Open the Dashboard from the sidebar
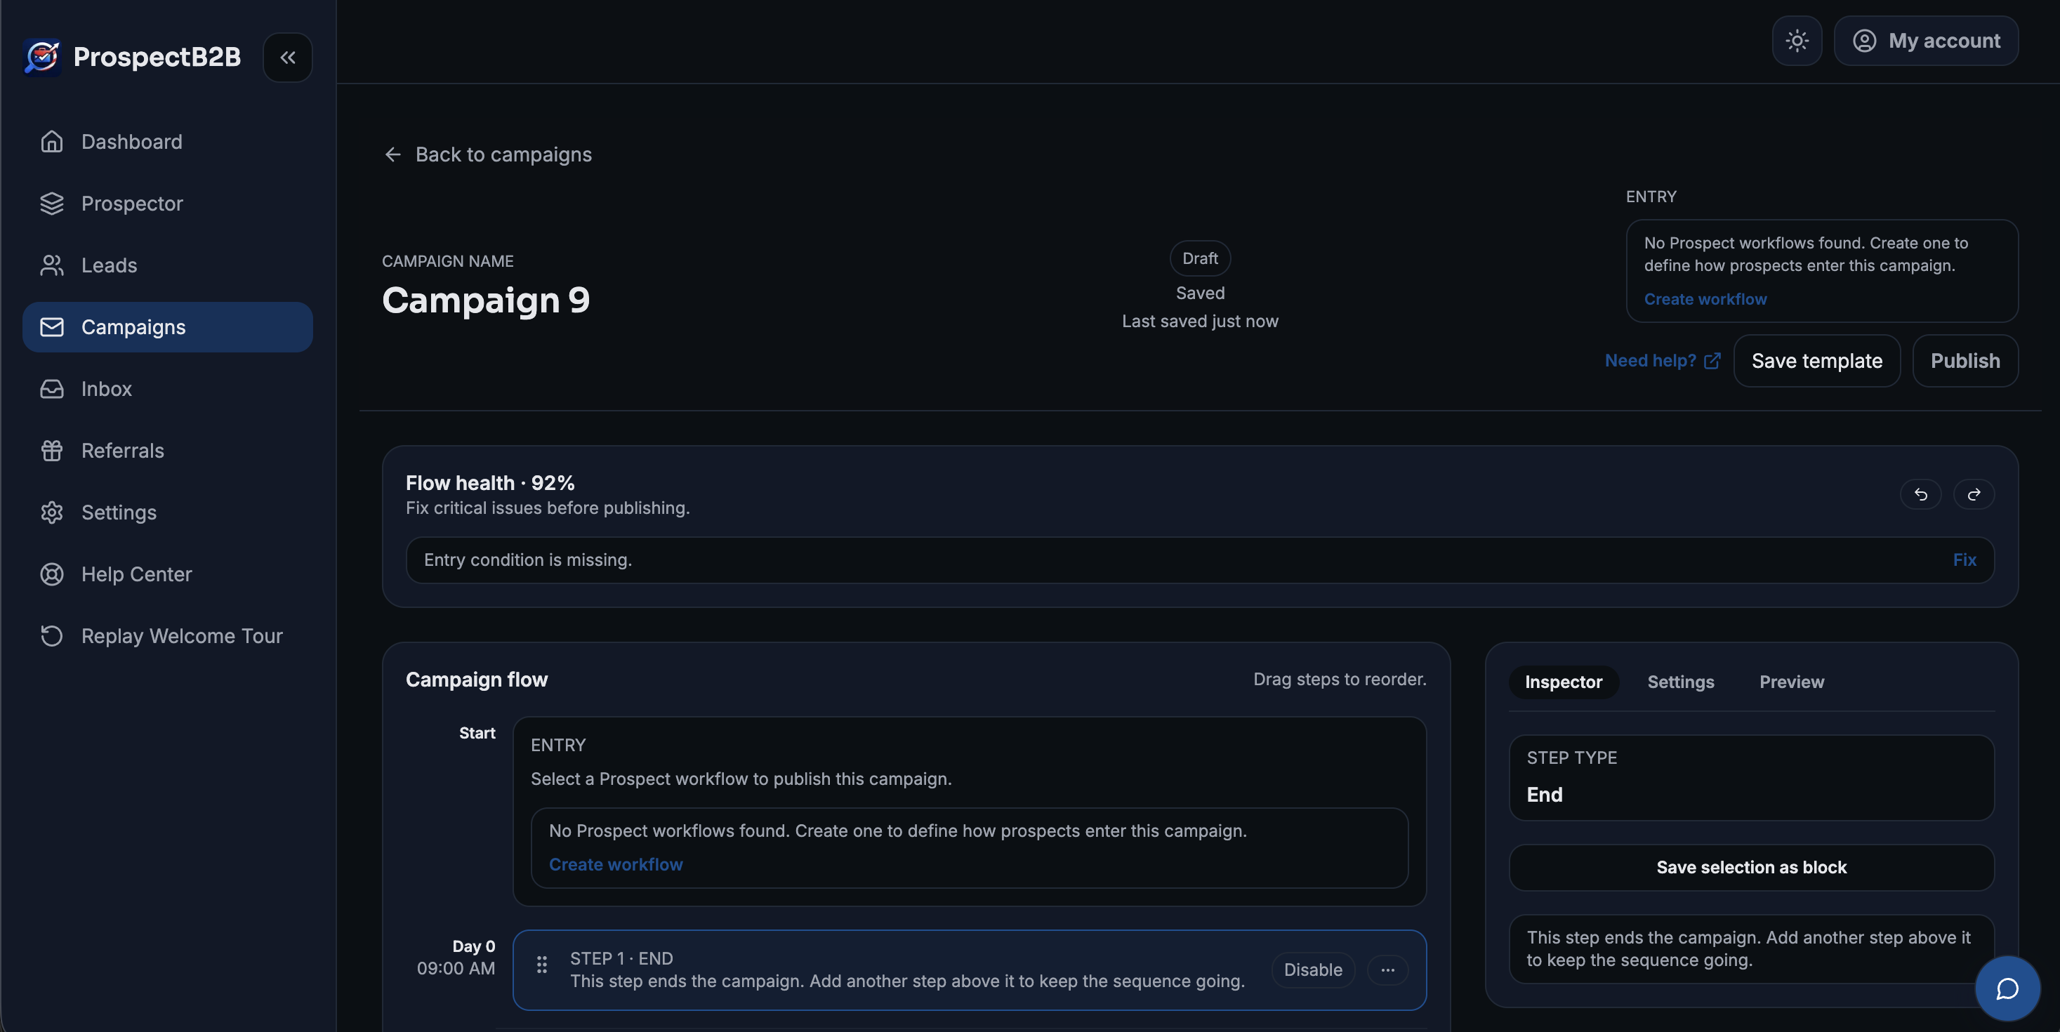This screenshot has width=2060, height=1032. click(x=131, y=142)
